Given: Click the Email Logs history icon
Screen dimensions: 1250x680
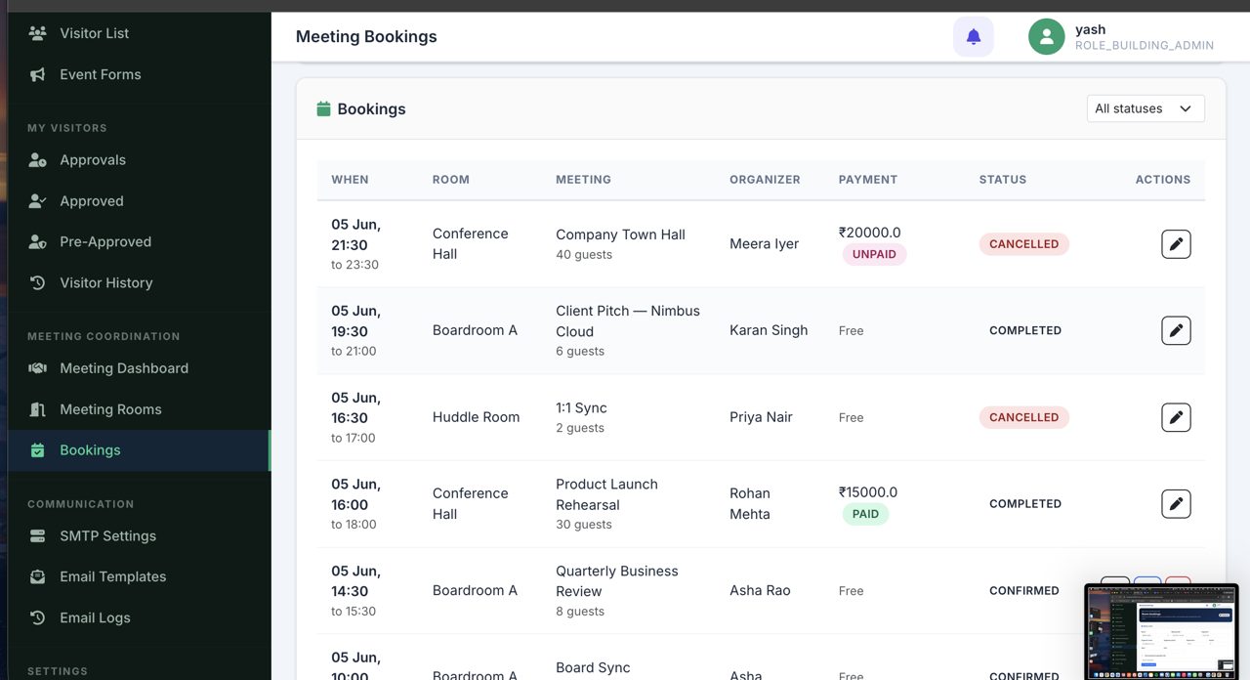Looking at the screenshot, I should (37, 617).
